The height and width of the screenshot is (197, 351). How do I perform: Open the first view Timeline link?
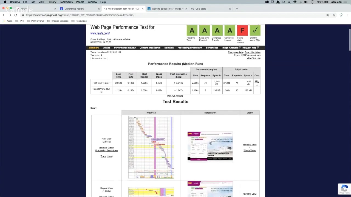(x=103, y=147)
